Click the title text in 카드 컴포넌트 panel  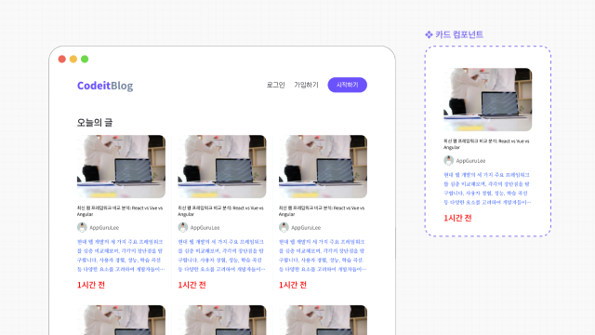pyautogui.click(x=486, y=144)
